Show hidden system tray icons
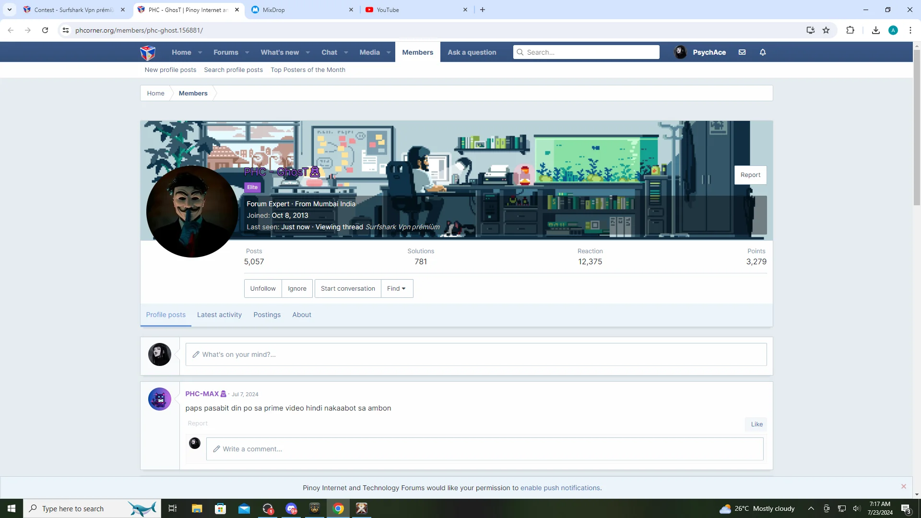 tap(811, 508)
